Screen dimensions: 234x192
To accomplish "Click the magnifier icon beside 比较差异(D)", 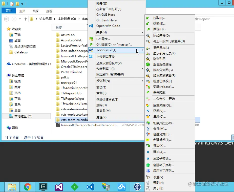I will click(x=148, y=36).
